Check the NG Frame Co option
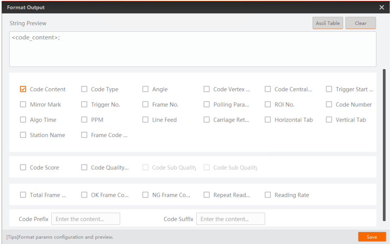 145,195
